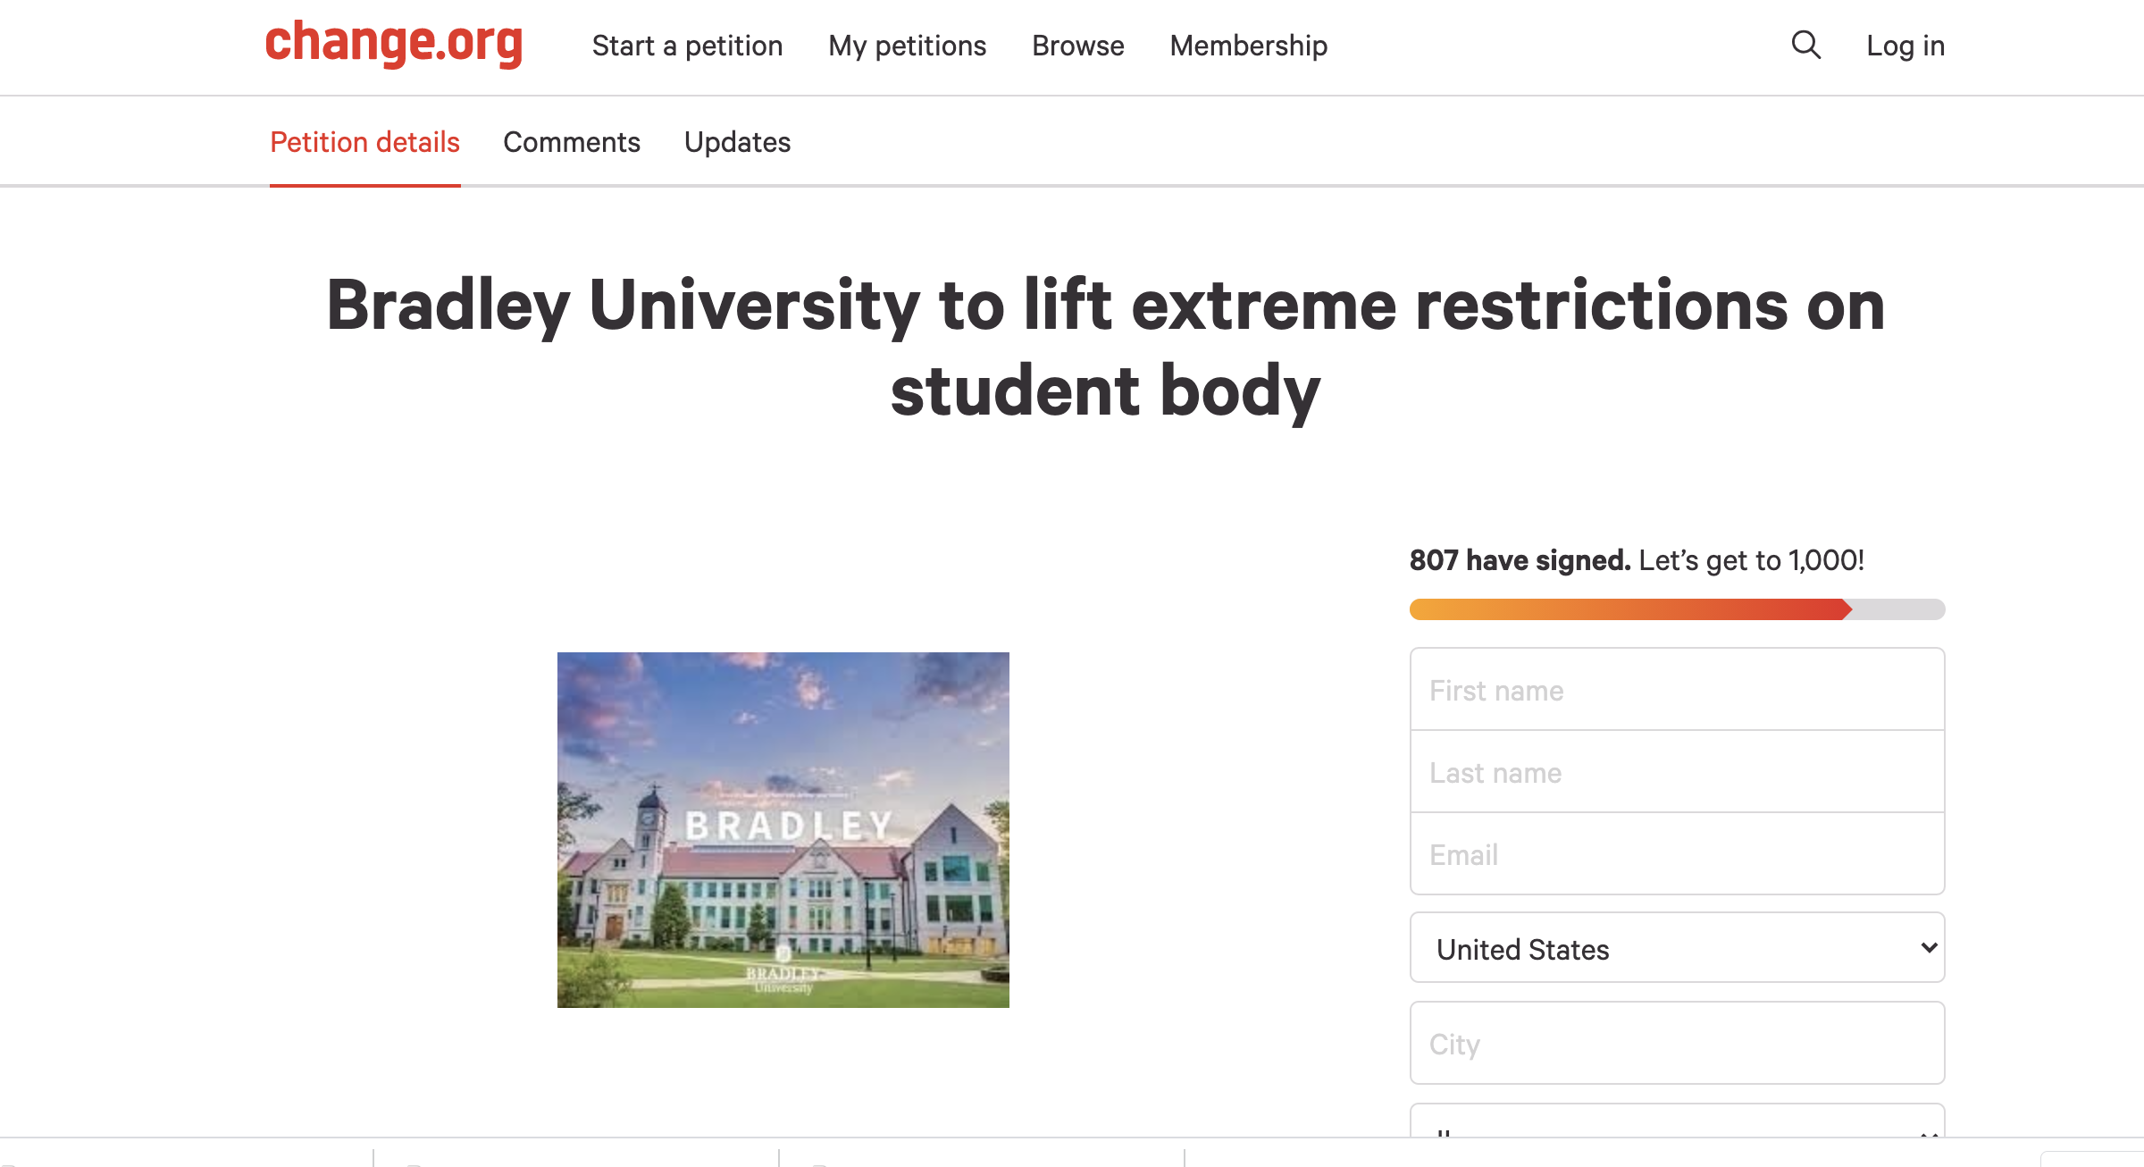The width and height of the screenshot is (2144, 1167).
Task: Switch to the Updates tab
Action: [737, 142]
